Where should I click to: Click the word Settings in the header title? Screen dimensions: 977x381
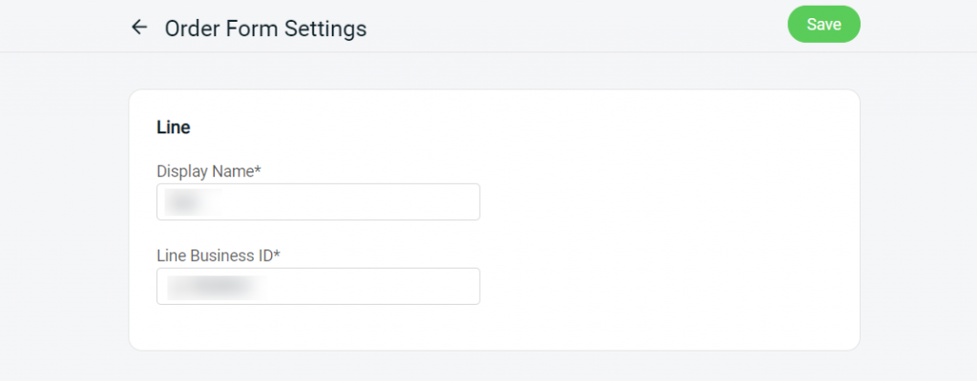point(326,29)
